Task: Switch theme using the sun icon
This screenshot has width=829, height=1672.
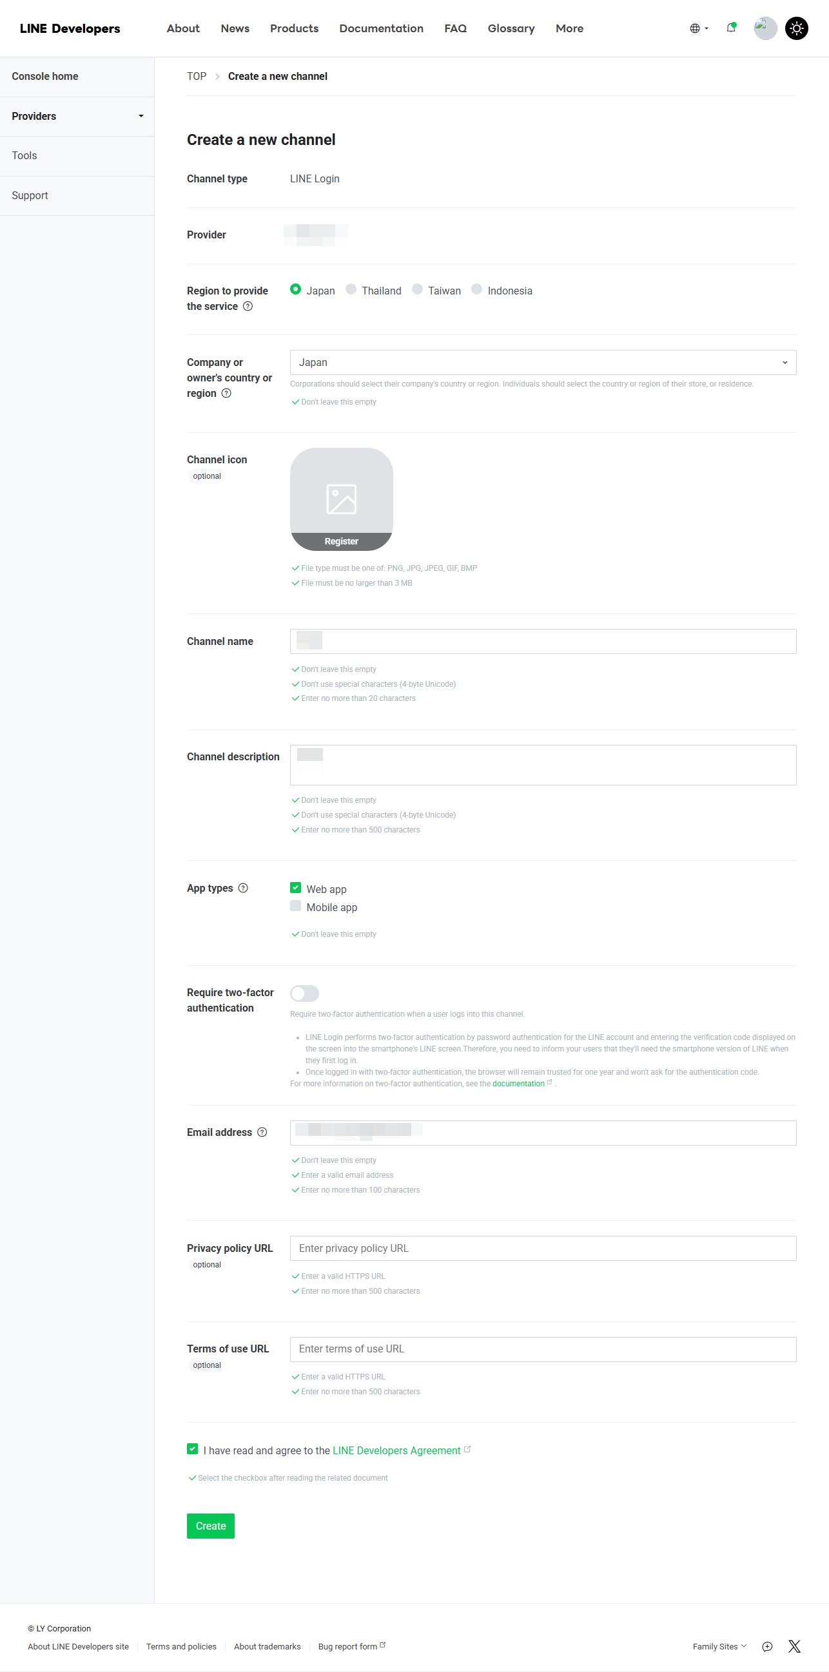Action: pyautogui.click(x=797, y=28)
